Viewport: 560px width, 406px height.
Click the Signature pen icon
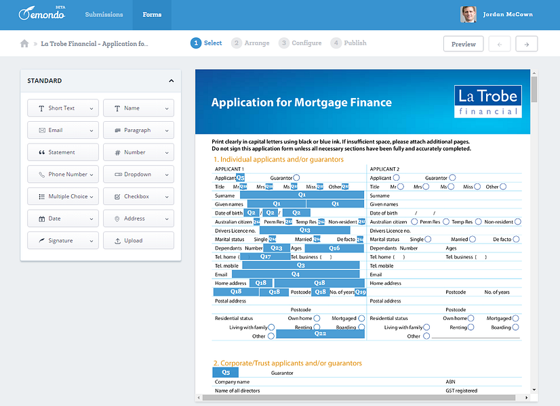[x=42, y=241]
